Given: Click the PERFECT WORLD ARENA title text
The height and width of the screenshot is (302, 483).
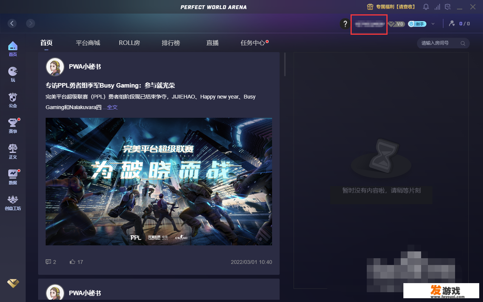Looking at the screenshot, I should pos(214,7).
